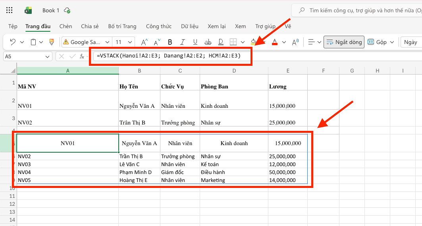
Task: Select all cells with corner triangle
Action: point(13,71)
